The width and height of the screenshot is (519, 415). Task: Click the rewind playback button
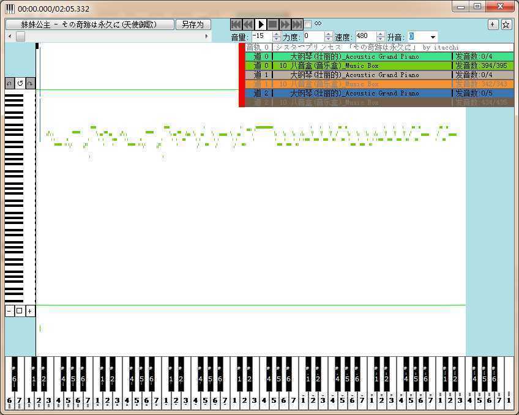tap(248, 24)
